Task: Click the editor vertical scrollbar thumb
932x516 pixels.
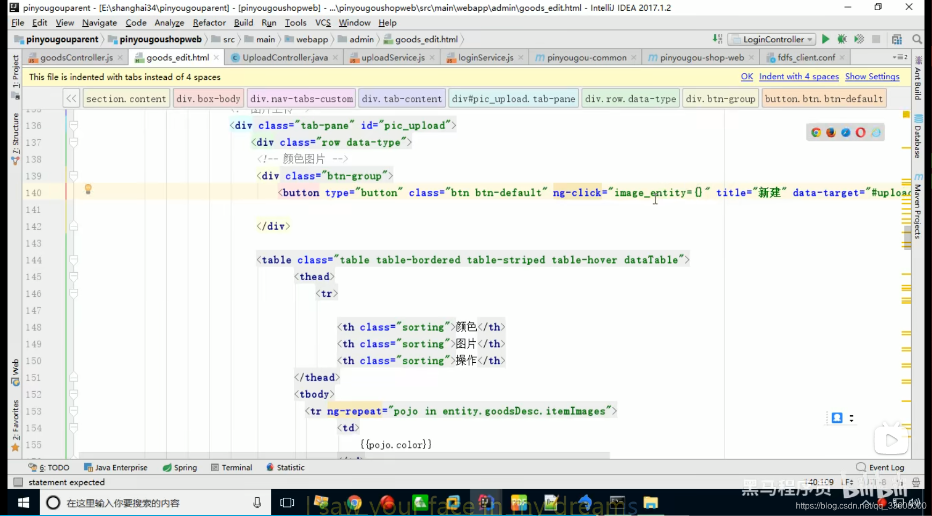Action: [x=907, y=237]
